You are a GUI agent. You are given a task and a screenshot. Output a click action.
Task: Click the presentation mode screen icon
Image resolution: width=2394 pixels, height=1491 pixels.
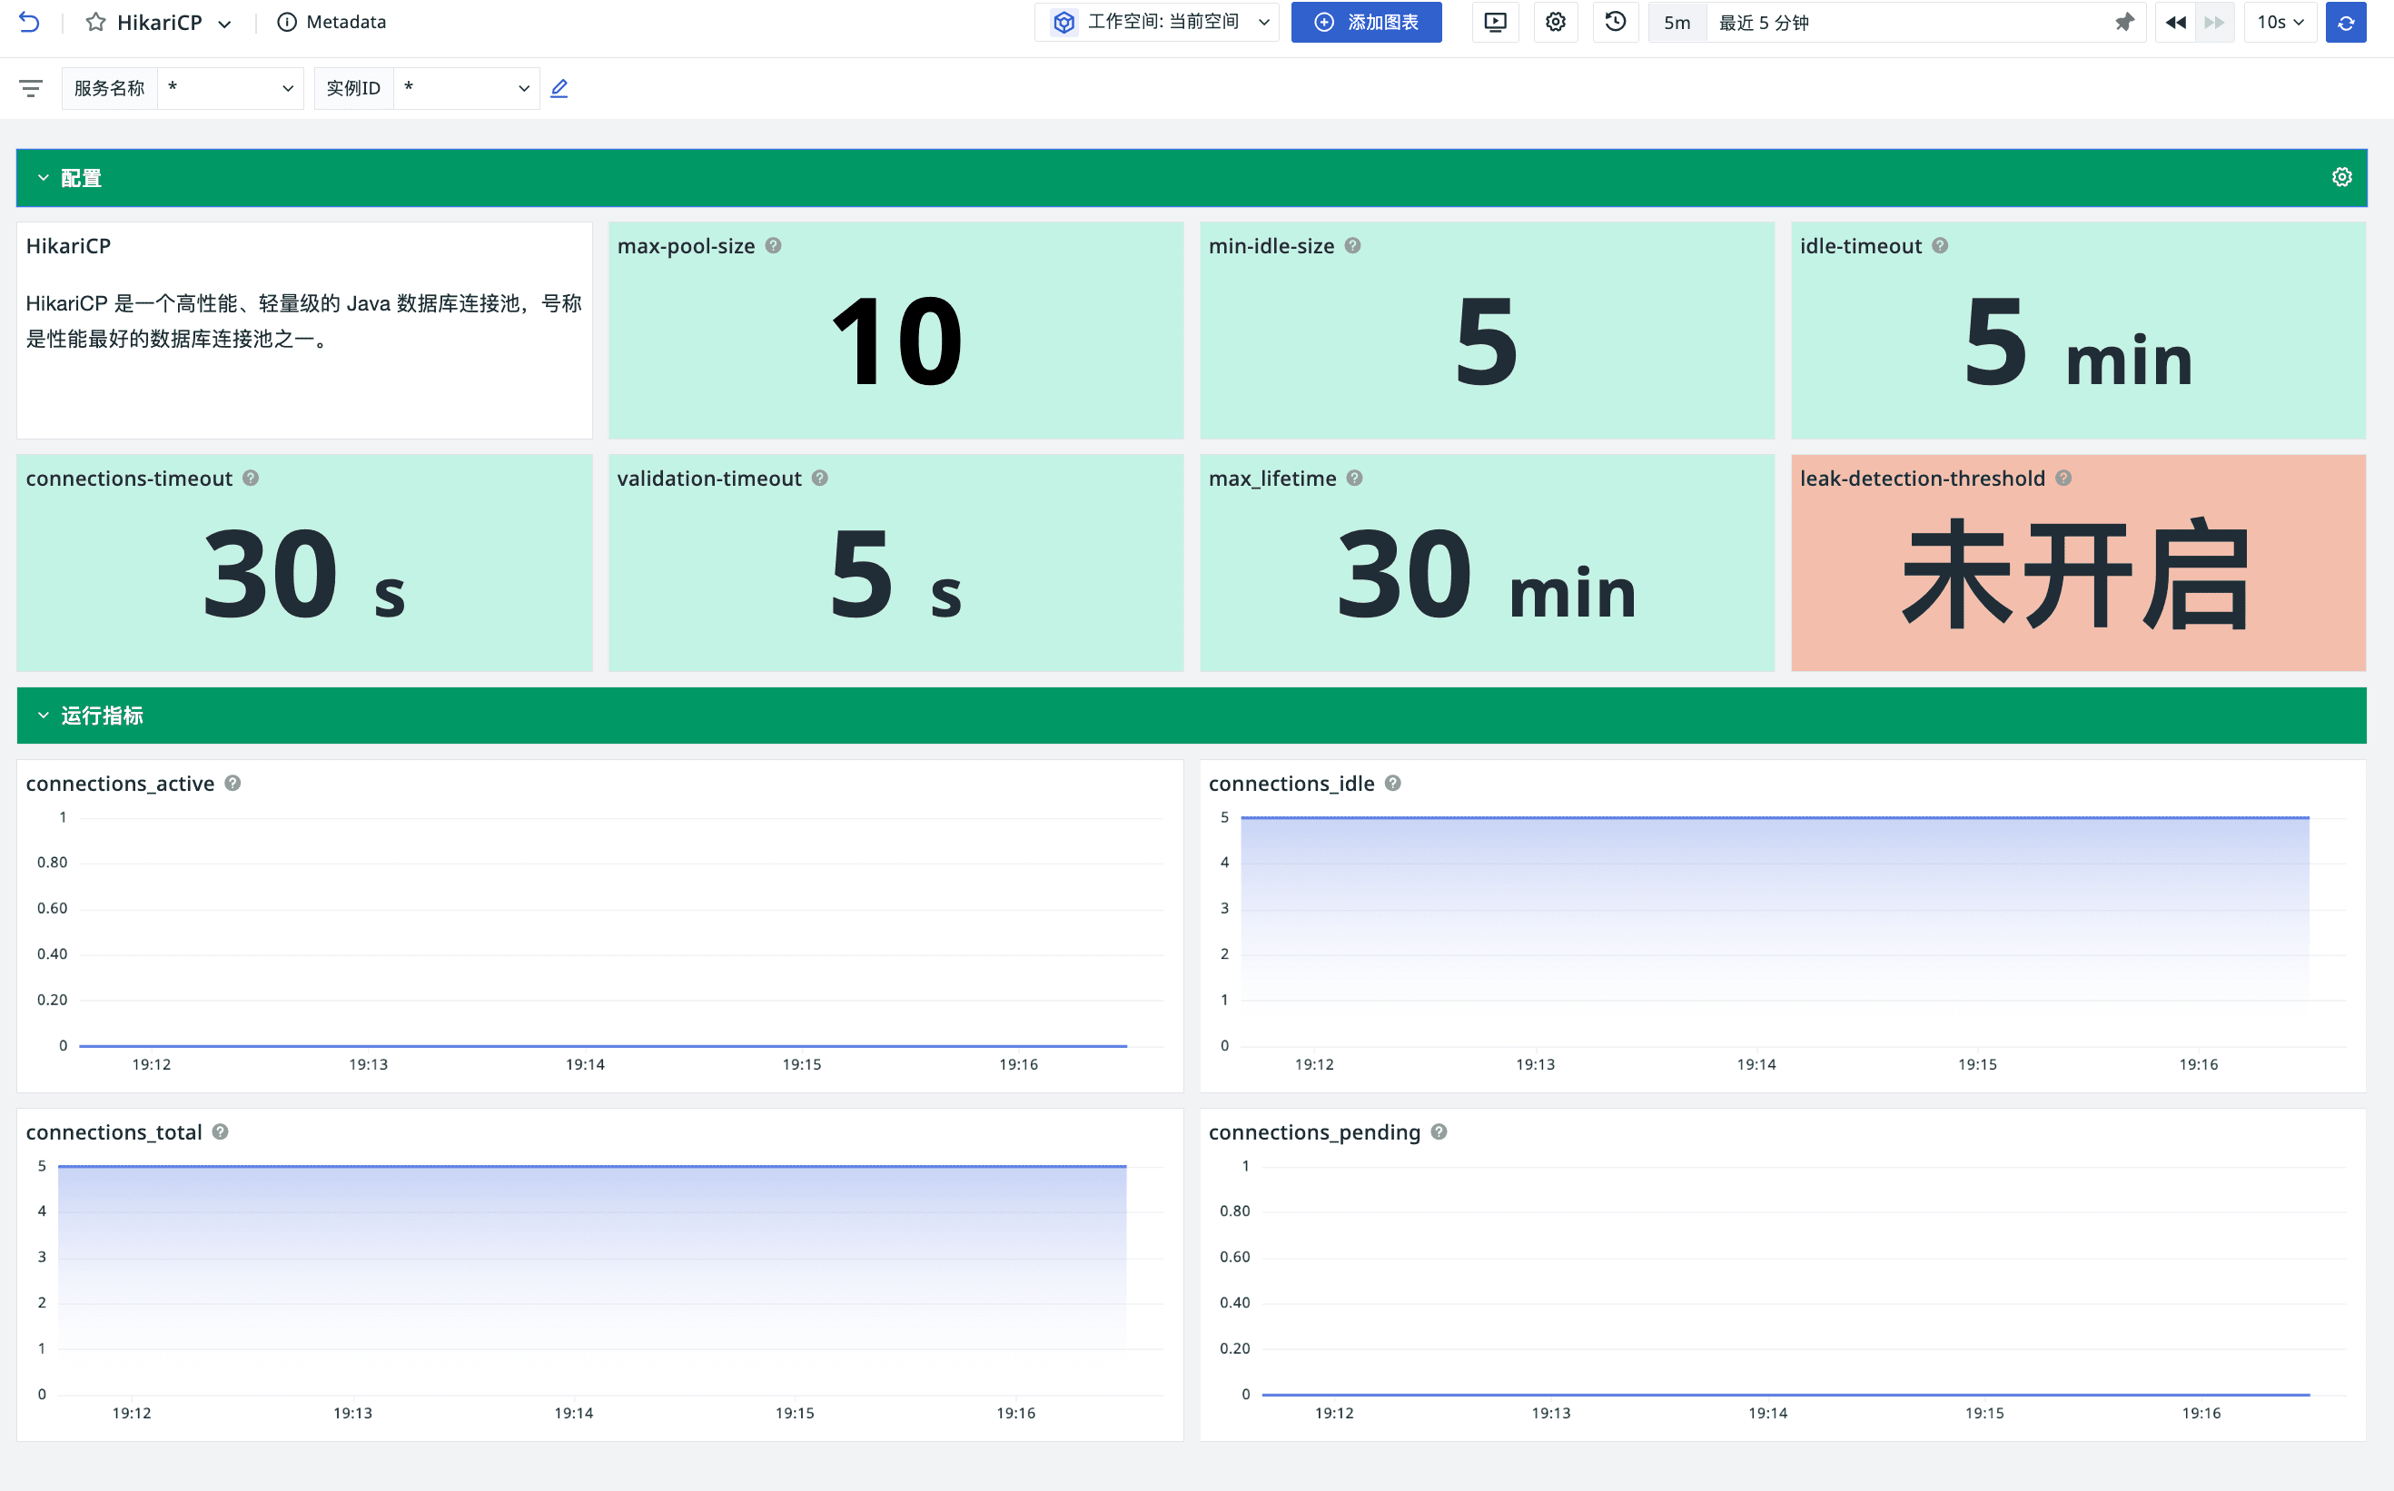click(1495, 22)
